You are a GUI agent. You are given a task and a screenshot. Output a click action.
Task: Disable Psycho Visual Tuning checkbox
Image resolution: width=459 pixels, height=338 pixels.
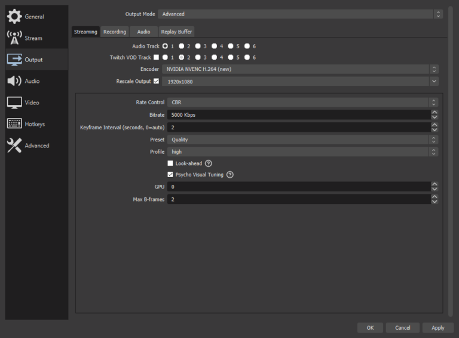(x=170, y=174)
